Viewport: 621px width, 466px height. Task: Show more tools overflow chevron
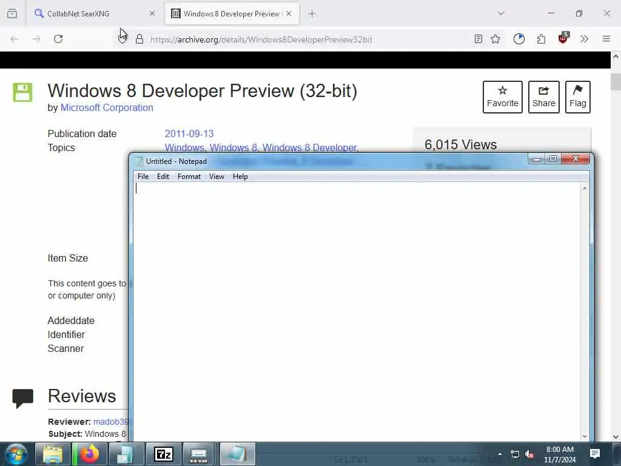coord(584,39)
